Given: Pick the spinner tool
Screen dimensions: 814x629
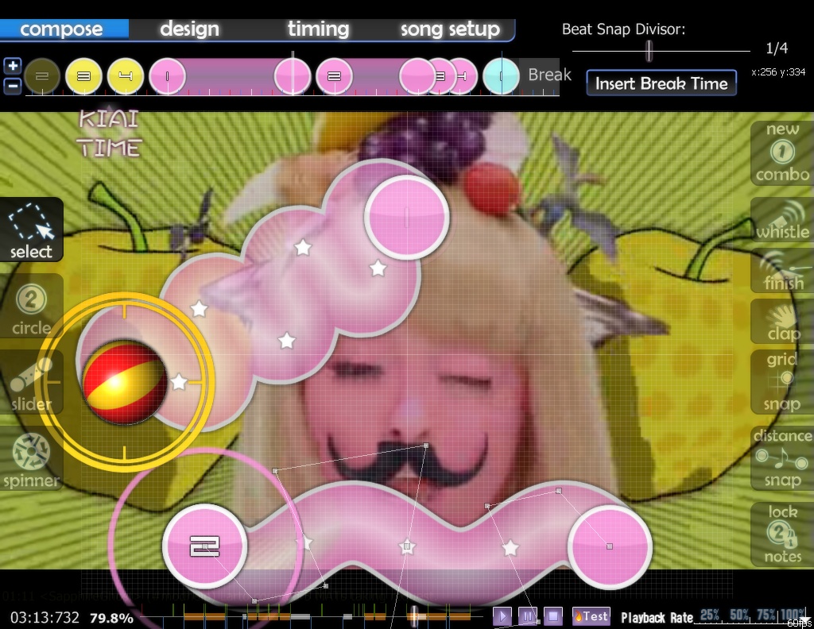Looking at the screenshot, I should point(31,459).
